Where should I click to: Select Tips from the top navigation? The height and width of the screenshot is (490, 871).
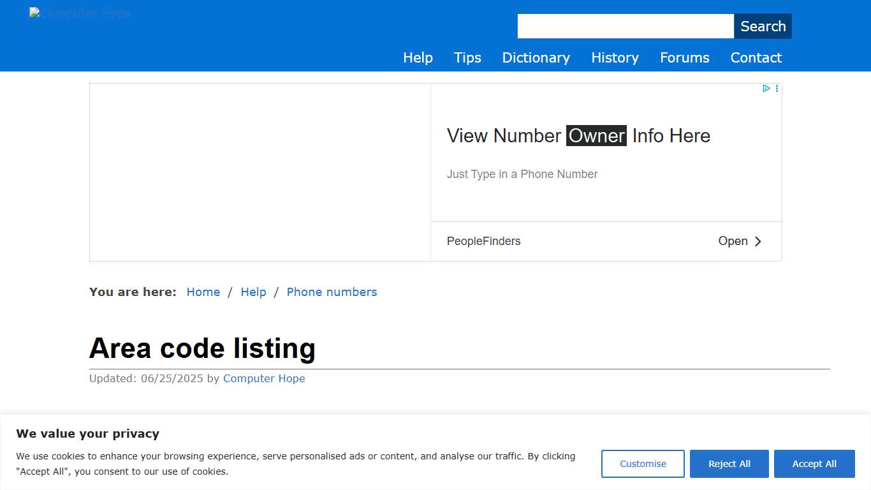(x=467, y=57)
